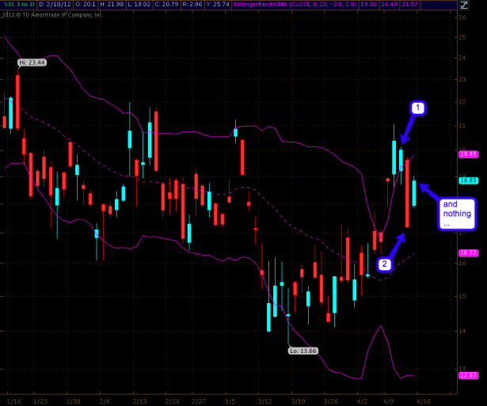Click the D: 2/10/12 date field
This screenshot has height=406, width=487.
pyautogui.click(x=55, y=4)
